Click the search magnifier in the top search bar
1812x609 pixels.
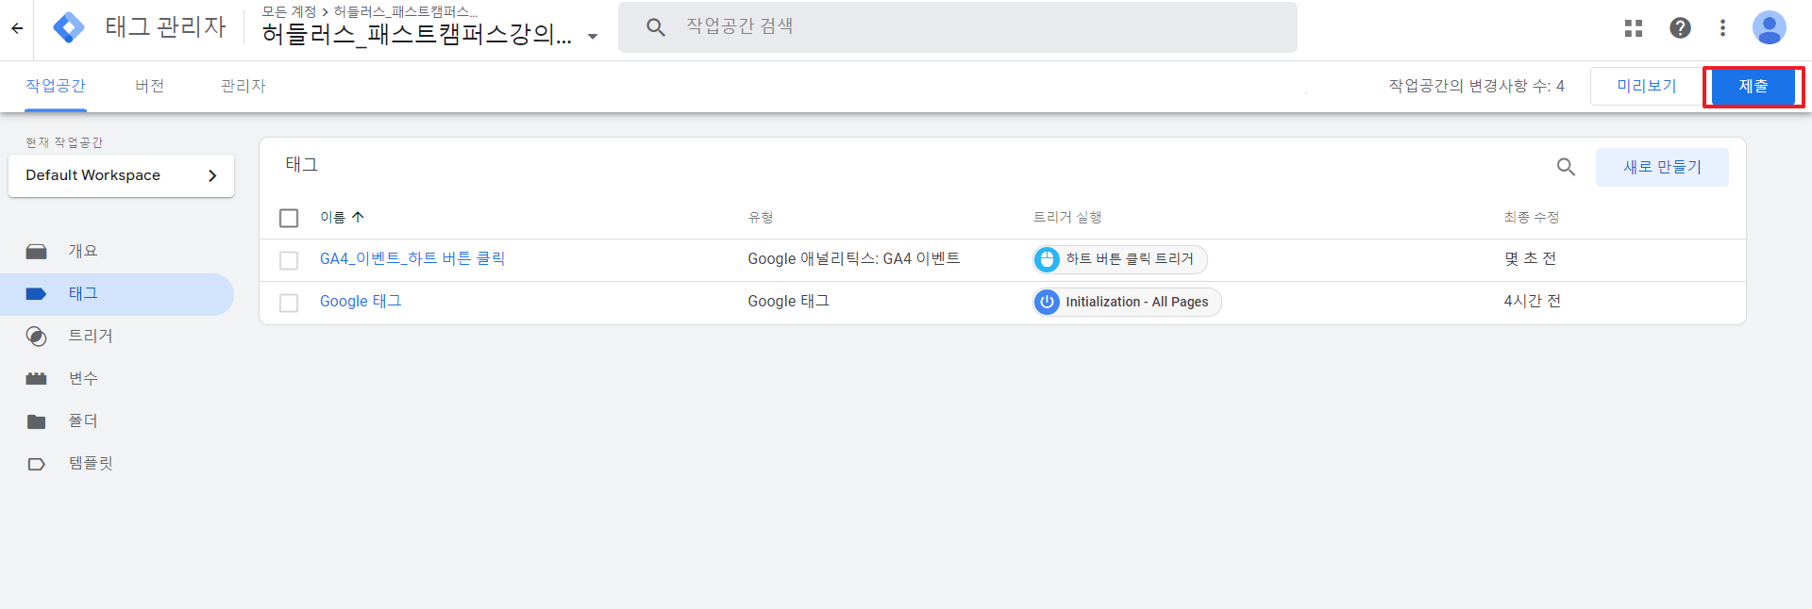pyautogui.click(x=656, y=27)
